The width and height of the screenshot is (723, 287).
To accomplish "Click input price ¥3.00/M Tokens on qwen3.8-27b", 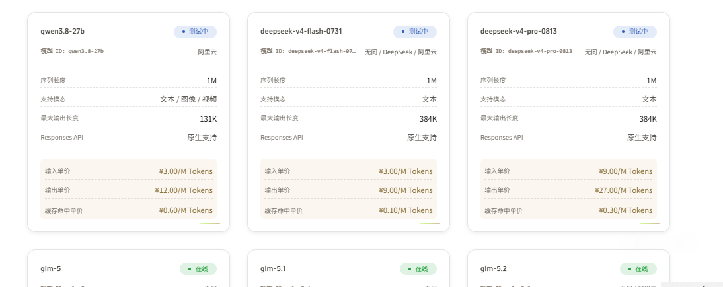I will click(186, 172).
